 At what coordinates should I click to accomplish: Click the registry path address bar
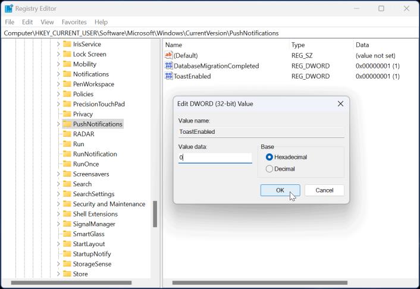click(210, 33)
